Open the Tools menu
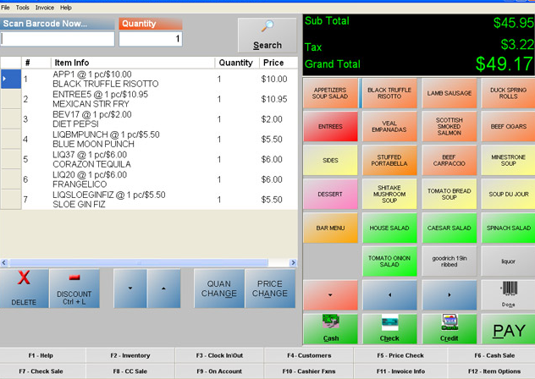 pos(22,8)
